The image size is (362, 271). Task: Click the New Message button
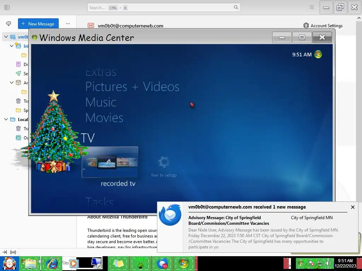tap(38, 24)
